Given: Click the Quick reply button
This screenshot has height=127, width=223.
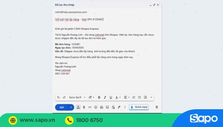Looking at the screenshot, I should point(139,107).
